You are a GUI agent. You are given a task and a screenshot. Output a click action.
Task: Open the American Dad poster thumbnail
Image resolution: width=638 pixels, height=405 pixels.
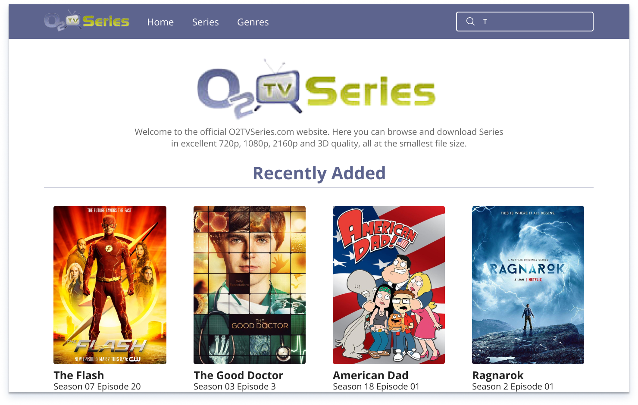(x=389, y=285)
